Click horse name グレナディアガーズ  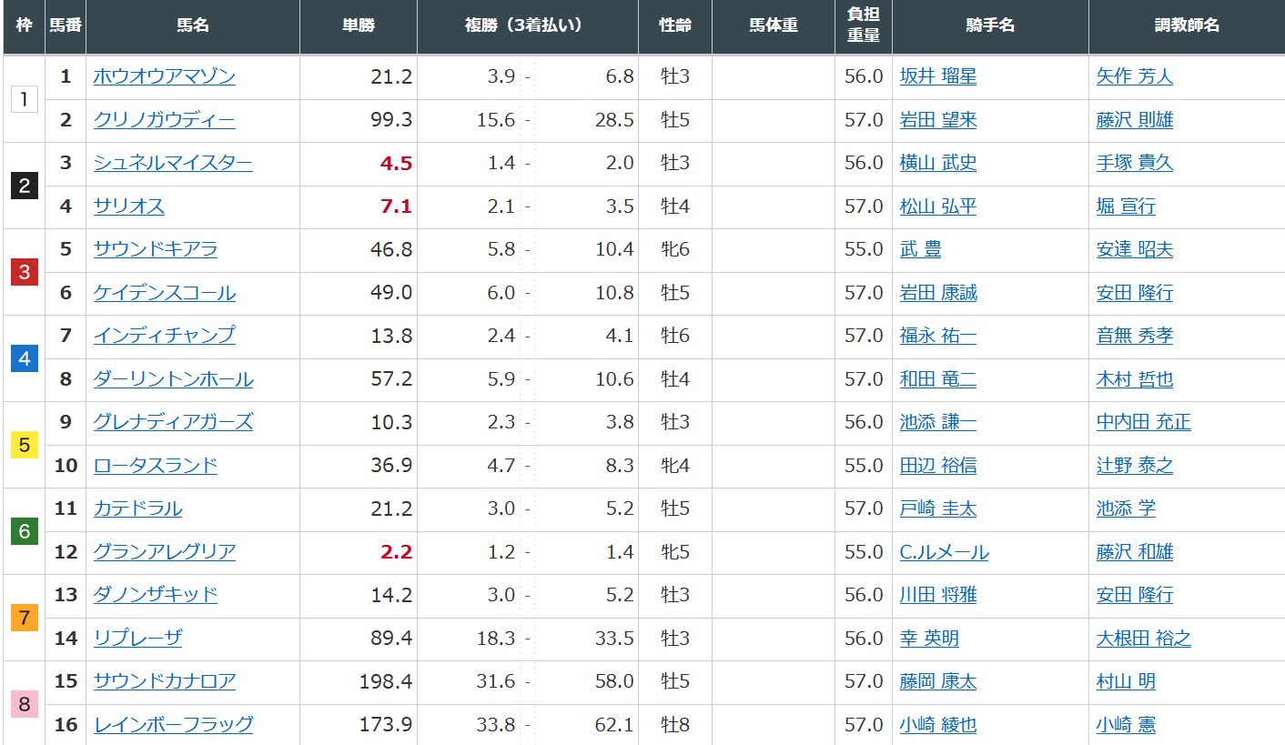(x=173, y=422)
